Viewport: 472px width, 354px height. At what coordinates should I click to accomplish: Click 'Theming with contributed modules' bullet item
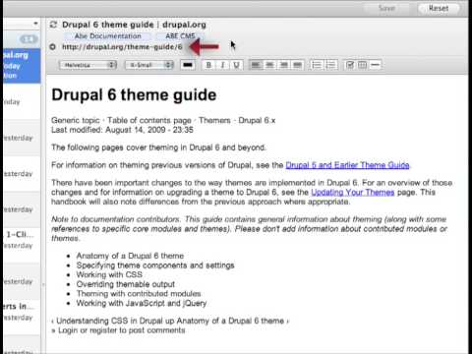(139, 294)
